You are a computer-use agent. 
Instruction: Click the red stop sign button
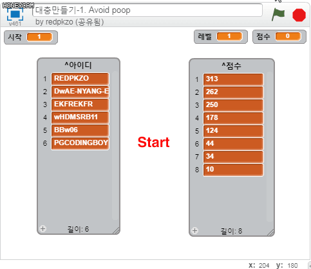pos(299,15)
